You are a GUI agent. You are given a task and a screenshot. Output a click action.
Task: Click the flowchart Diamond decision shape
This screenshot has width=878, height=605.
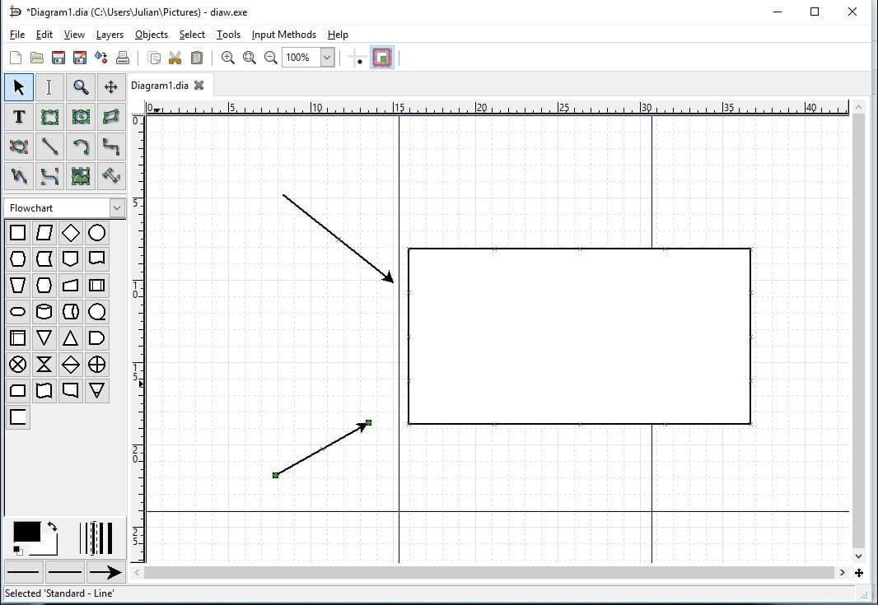click(71, 233)
